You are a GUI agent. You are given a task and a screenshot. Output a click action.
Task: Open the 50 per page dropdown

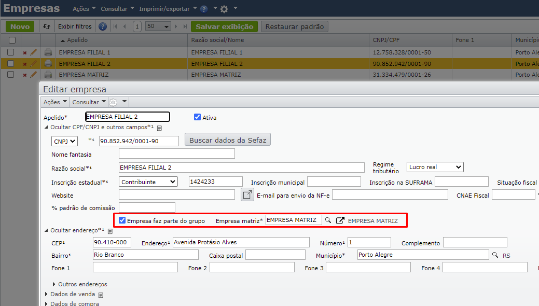(x=158, y=26)
